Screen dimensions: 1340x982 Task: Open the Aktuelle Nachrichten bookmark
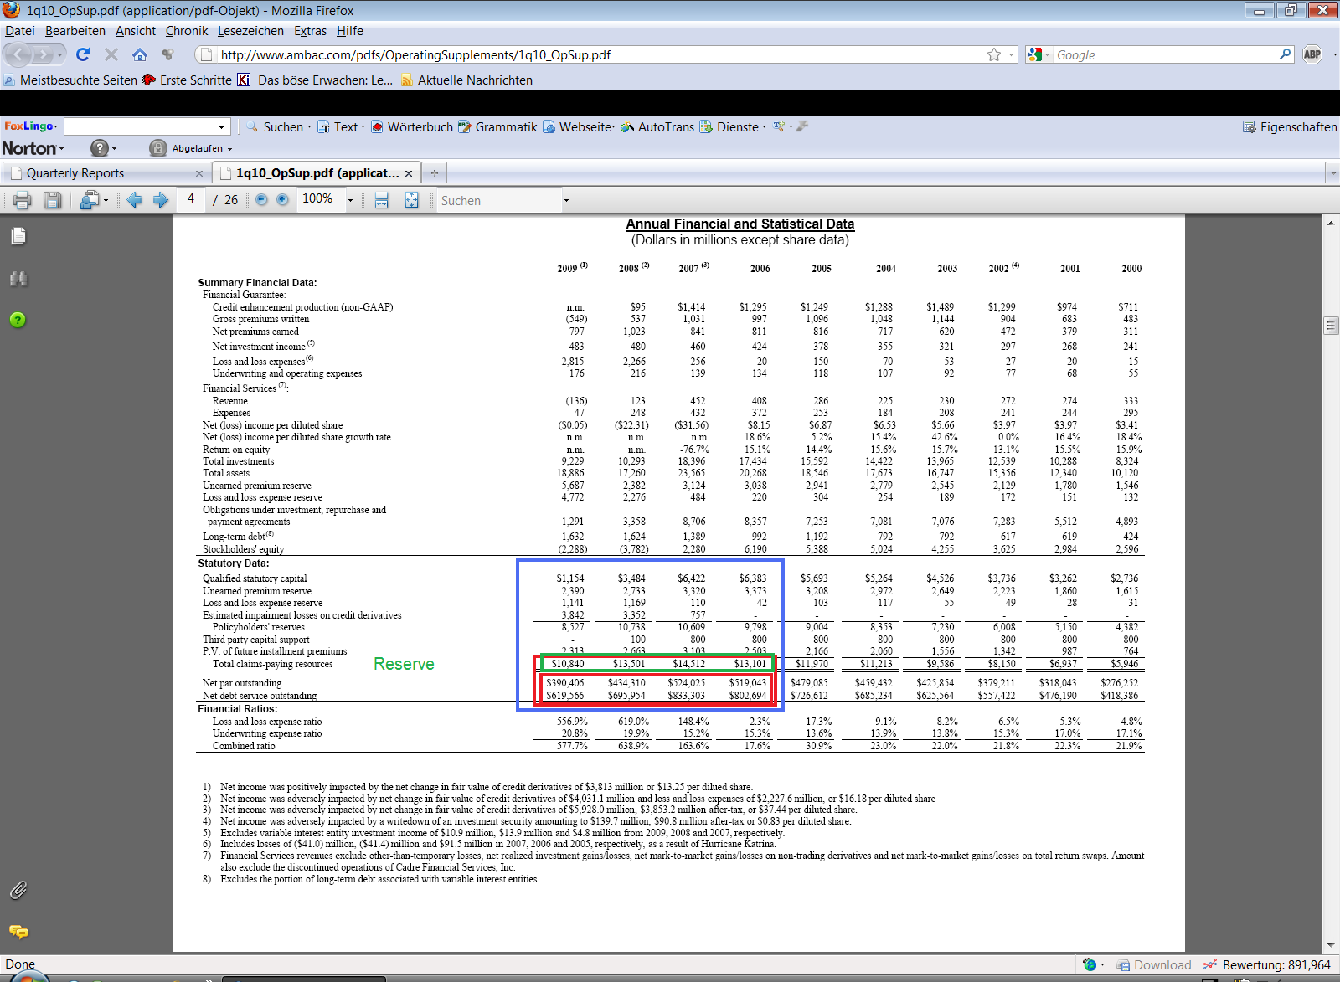tap(474, 80)
